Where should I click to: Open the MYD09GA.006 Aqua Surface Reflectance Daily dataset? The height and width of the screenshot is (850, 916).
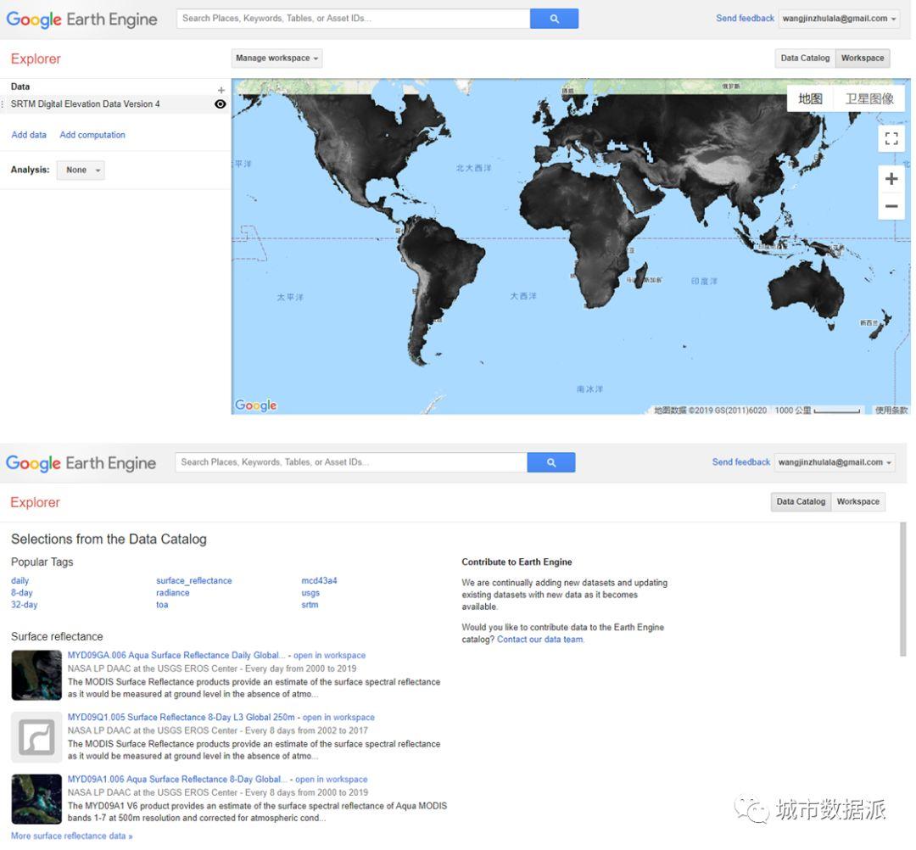[x=176, y=656]
